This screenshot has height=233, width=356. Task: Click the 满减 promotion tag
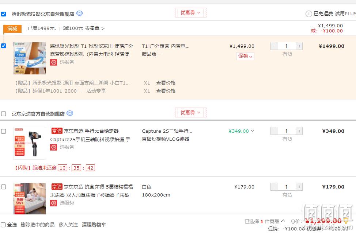click(12, 28)
